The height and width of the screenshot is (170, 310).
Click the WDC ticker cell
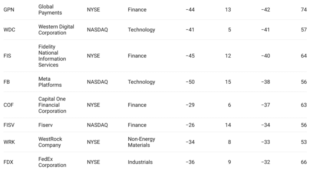pyautogui.click(x=9, y=30)
